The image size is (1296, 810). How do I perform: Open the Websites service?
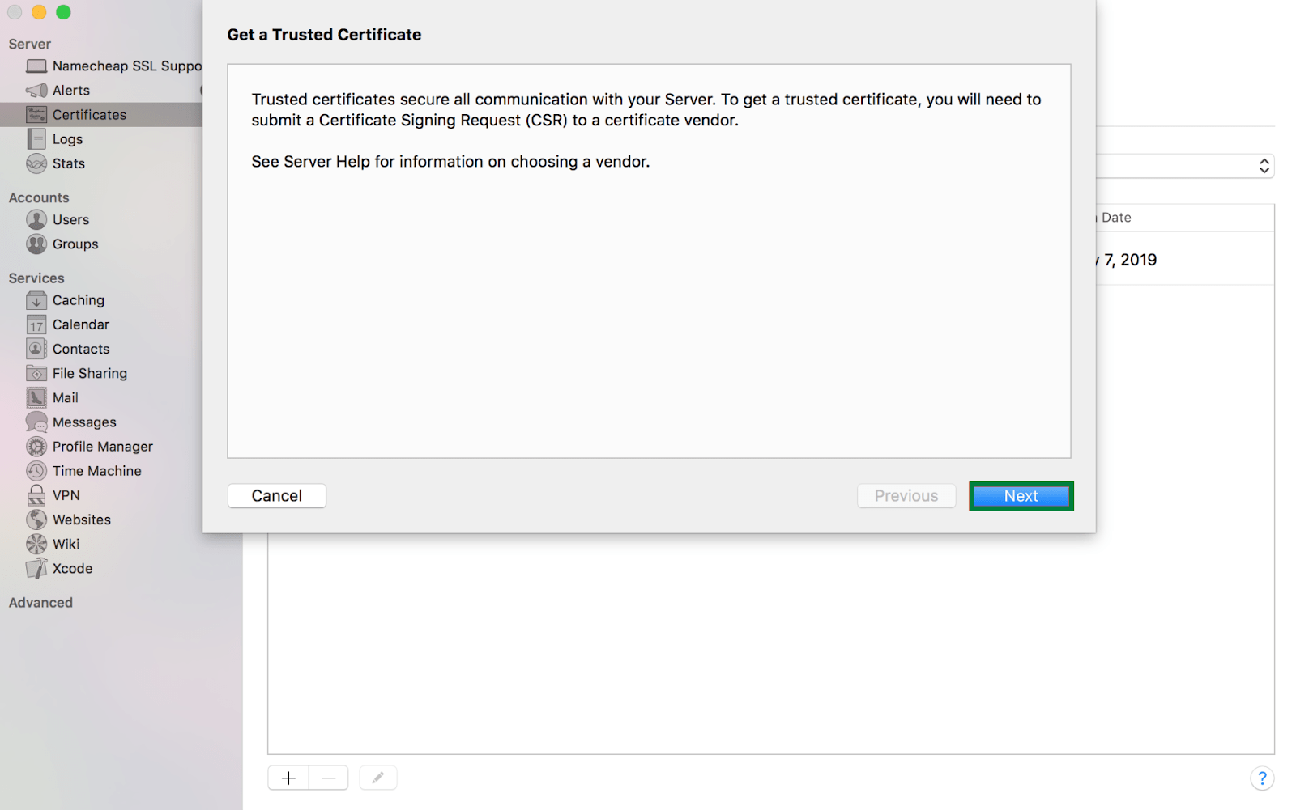click(81, 520)
